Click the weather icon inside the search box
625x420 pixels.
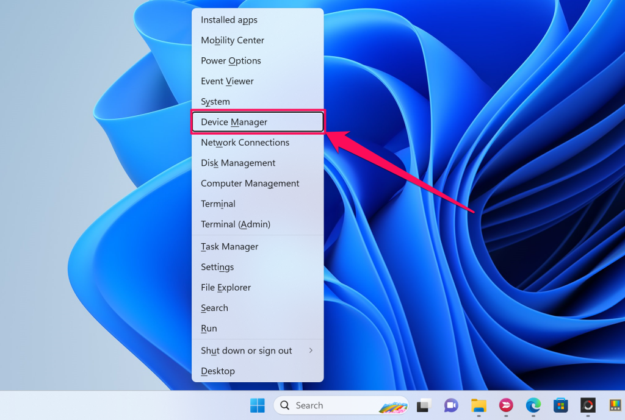(393, 405)
